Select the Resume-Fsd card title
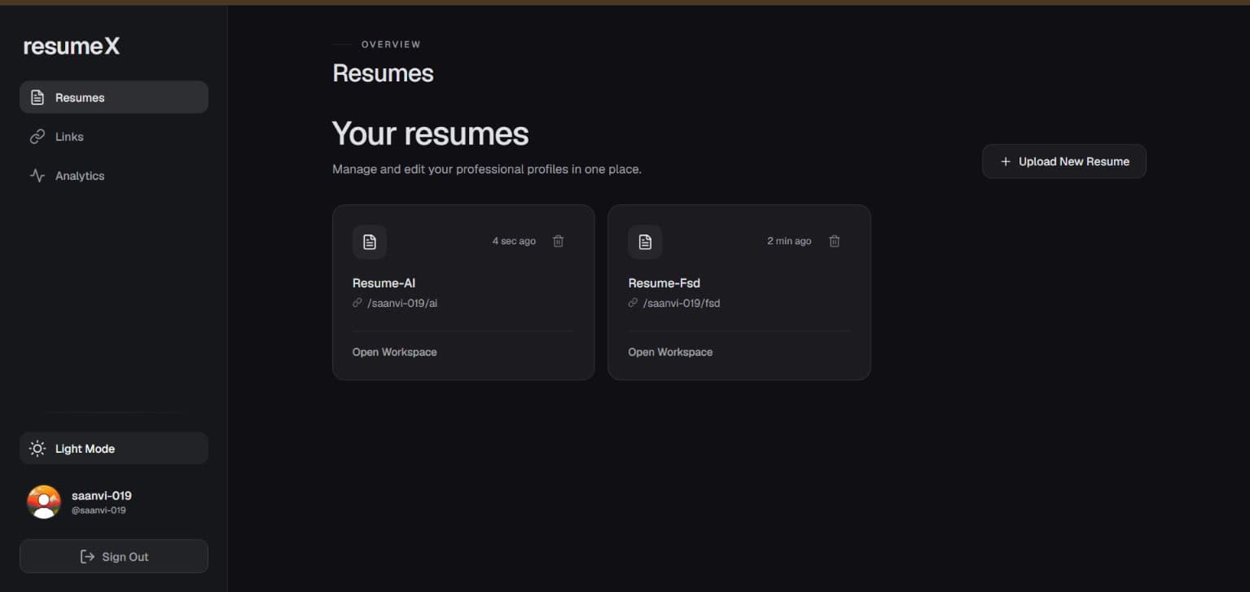The image size is (1250, 592). click(x=664, y=283)
